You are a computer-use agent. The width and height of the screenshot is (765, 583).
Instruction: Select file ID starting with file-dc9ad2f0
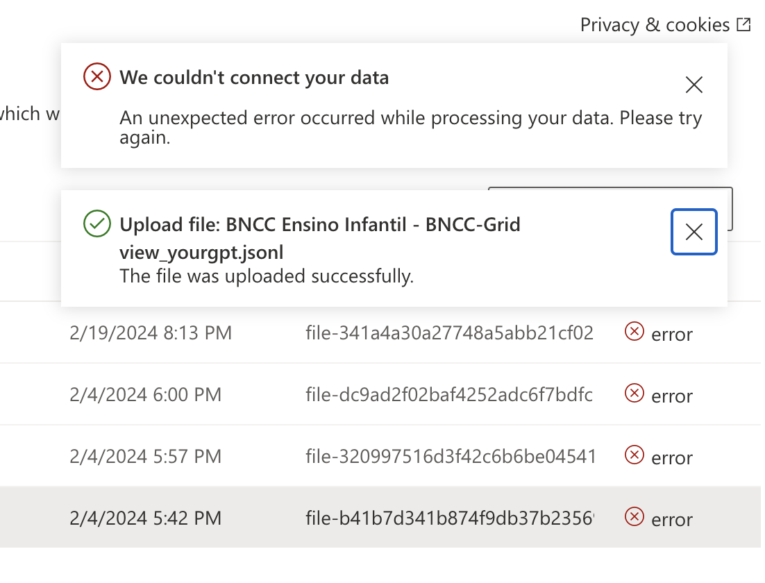point(449,395)
